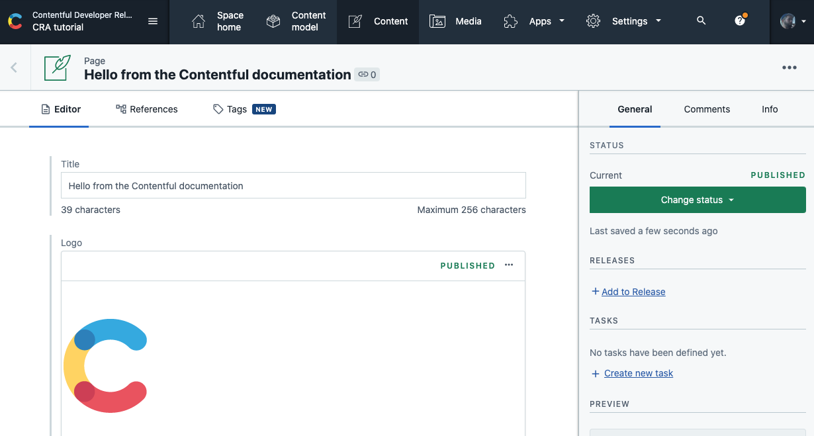Click the Contentful logo
Image resolution: width=814 pixels, height=436 pixels.
[x=15, y=21]
